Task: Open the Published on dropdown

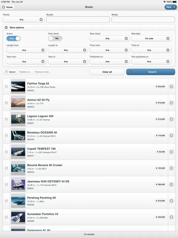Action: click(110, 61)
